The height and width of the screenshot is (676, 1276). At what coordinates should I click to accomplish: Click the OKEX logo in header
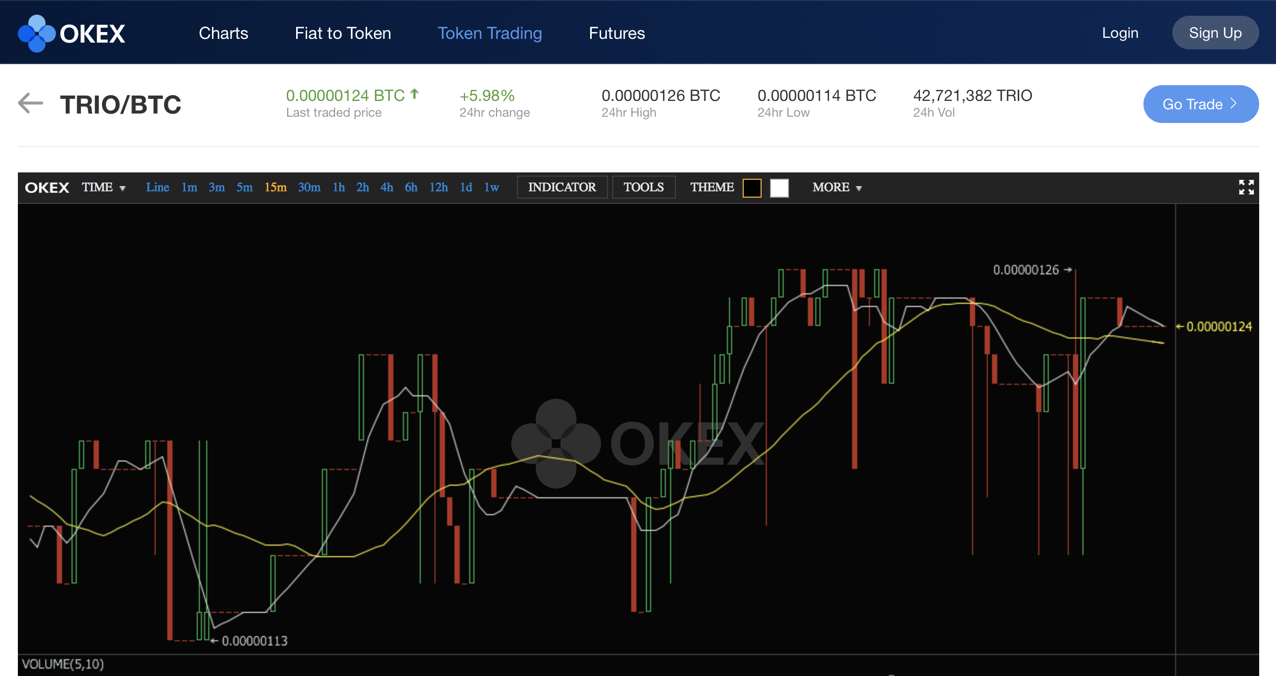click(x=72, y=34)
